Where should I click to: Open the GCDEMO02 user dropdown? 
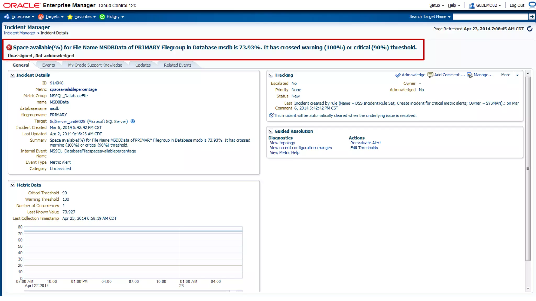coord(488,5)
